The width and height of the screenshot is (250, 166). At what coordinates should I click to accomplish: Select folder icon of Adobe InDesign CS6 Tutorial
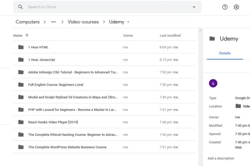(21, 72)
